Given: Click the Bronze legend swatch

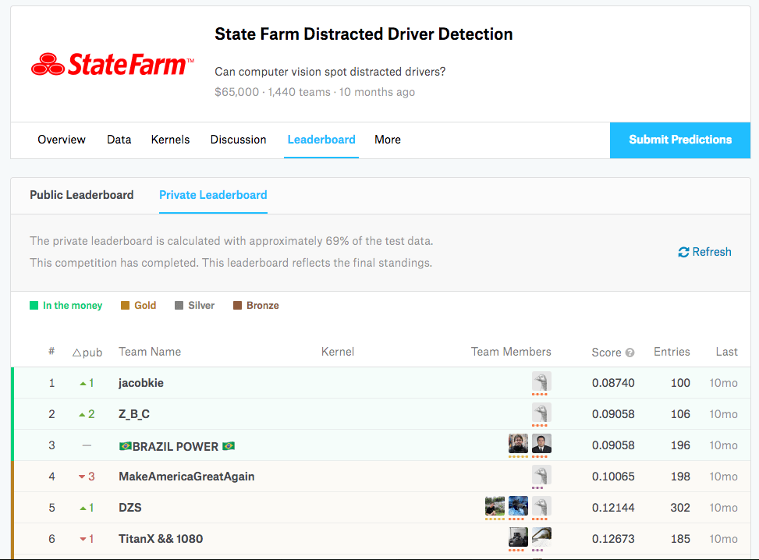Looking at the screenshot, I should [237, 306].
